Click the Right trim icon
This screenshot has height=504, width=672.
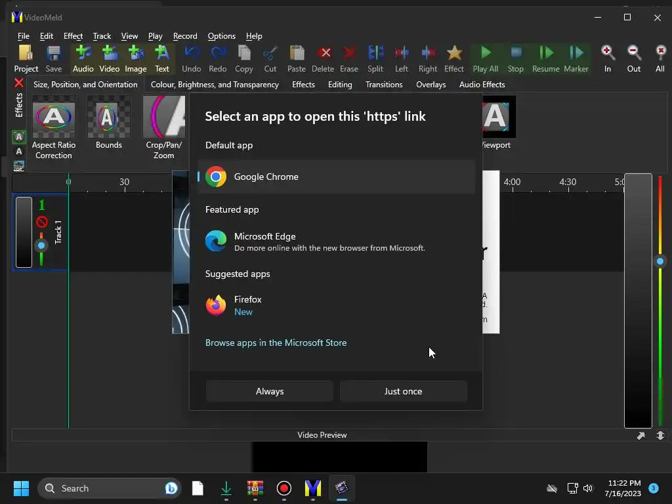pos(428,58)
